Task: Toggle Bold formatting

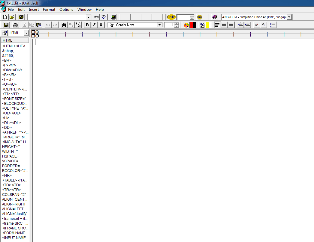Action: (87, 25)
